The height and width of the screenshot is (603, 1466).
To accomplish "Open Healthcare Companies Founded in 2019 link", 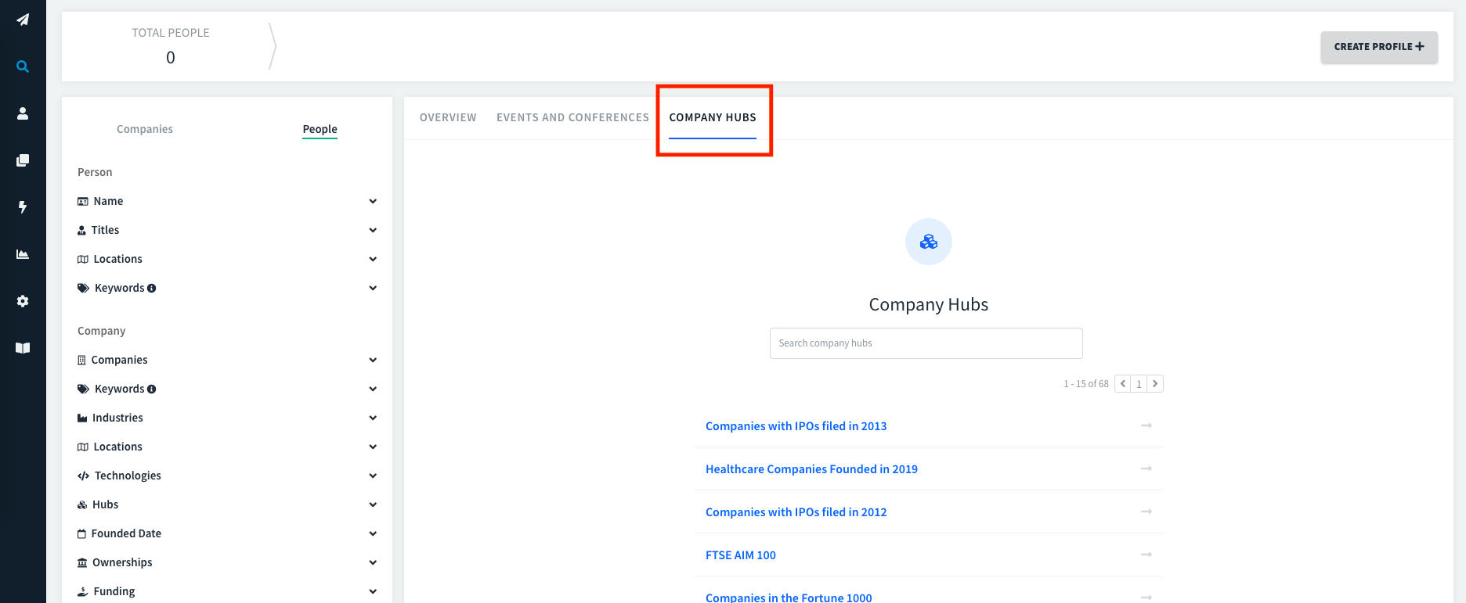I will [x=811, y=469].
